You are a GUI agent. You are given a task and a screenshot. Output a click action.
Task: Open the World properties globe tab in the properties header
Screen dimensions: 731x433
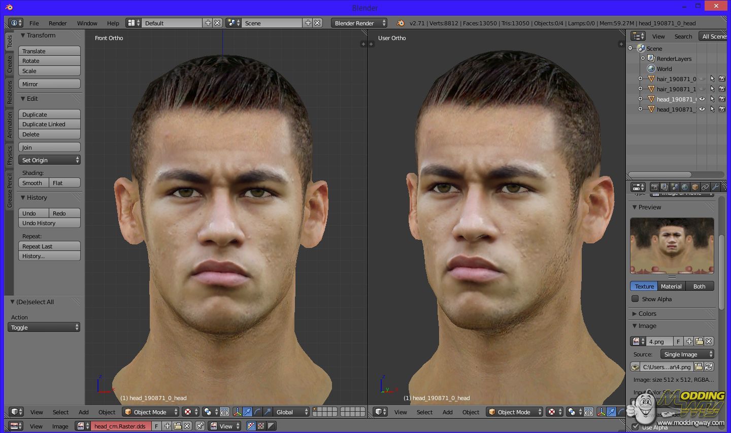[685, 187]
